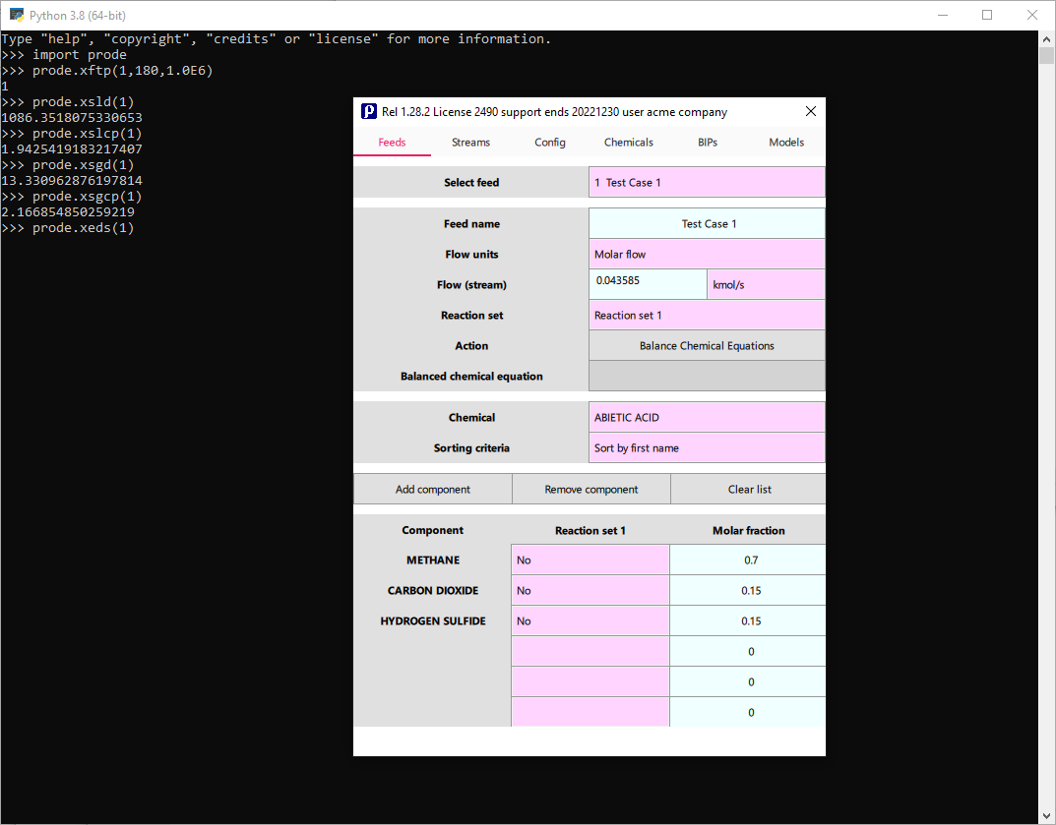Open the Sorting criteria dropdown

pyautogui.click(x=707, y=448)
